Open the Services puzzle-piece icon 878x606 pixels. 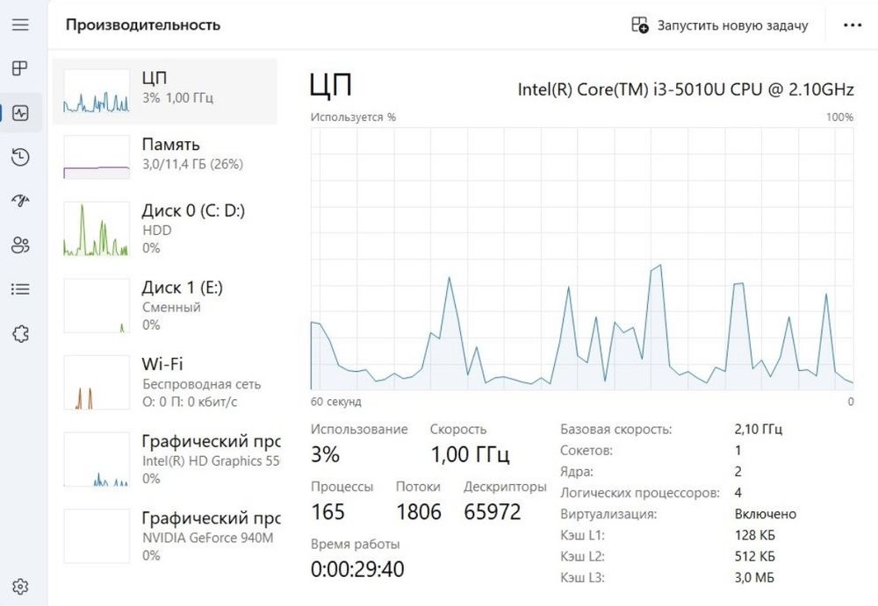coord(20,333)
